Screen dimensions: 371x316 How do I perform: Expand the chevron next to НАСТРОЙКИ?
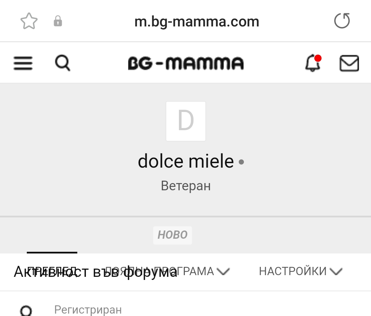click(336, 272)
